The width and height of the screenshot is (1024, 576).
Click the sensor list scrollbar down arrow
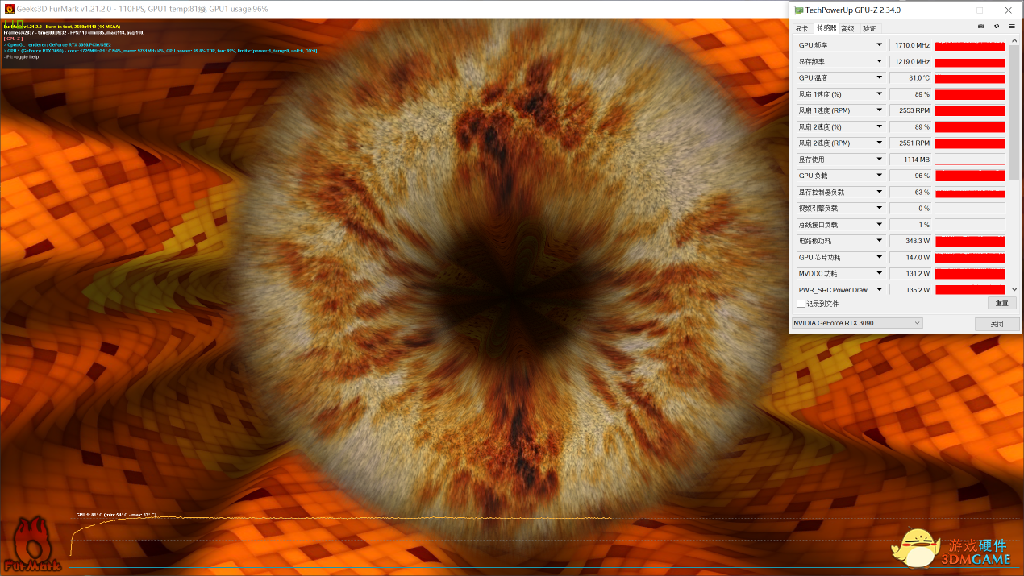pos(1014,289)
